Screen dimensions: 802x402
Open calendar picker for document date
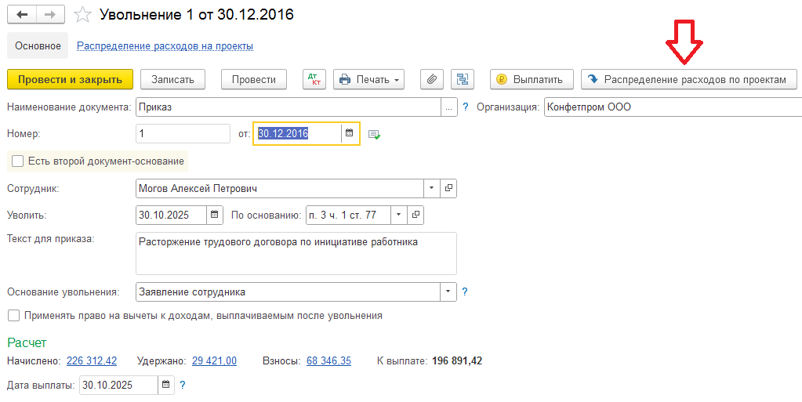350,134
